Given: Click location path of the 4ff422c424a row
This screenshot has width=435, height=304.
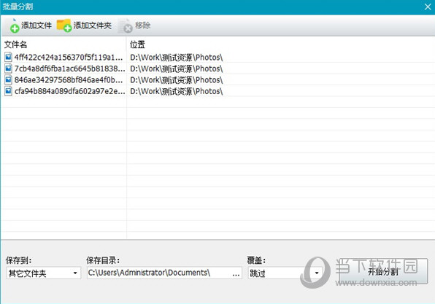Looking at the screenshot, I should point(177,58).
